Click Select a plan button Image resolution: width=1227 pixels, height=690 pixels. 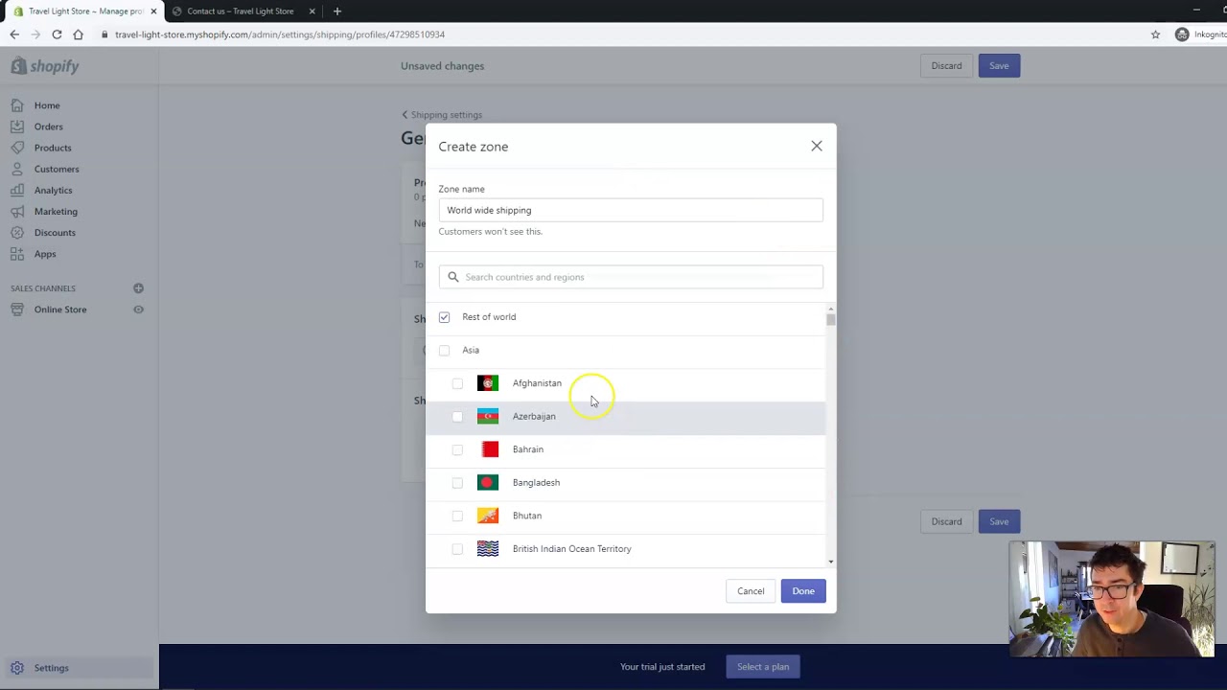(x=763, y=667)
